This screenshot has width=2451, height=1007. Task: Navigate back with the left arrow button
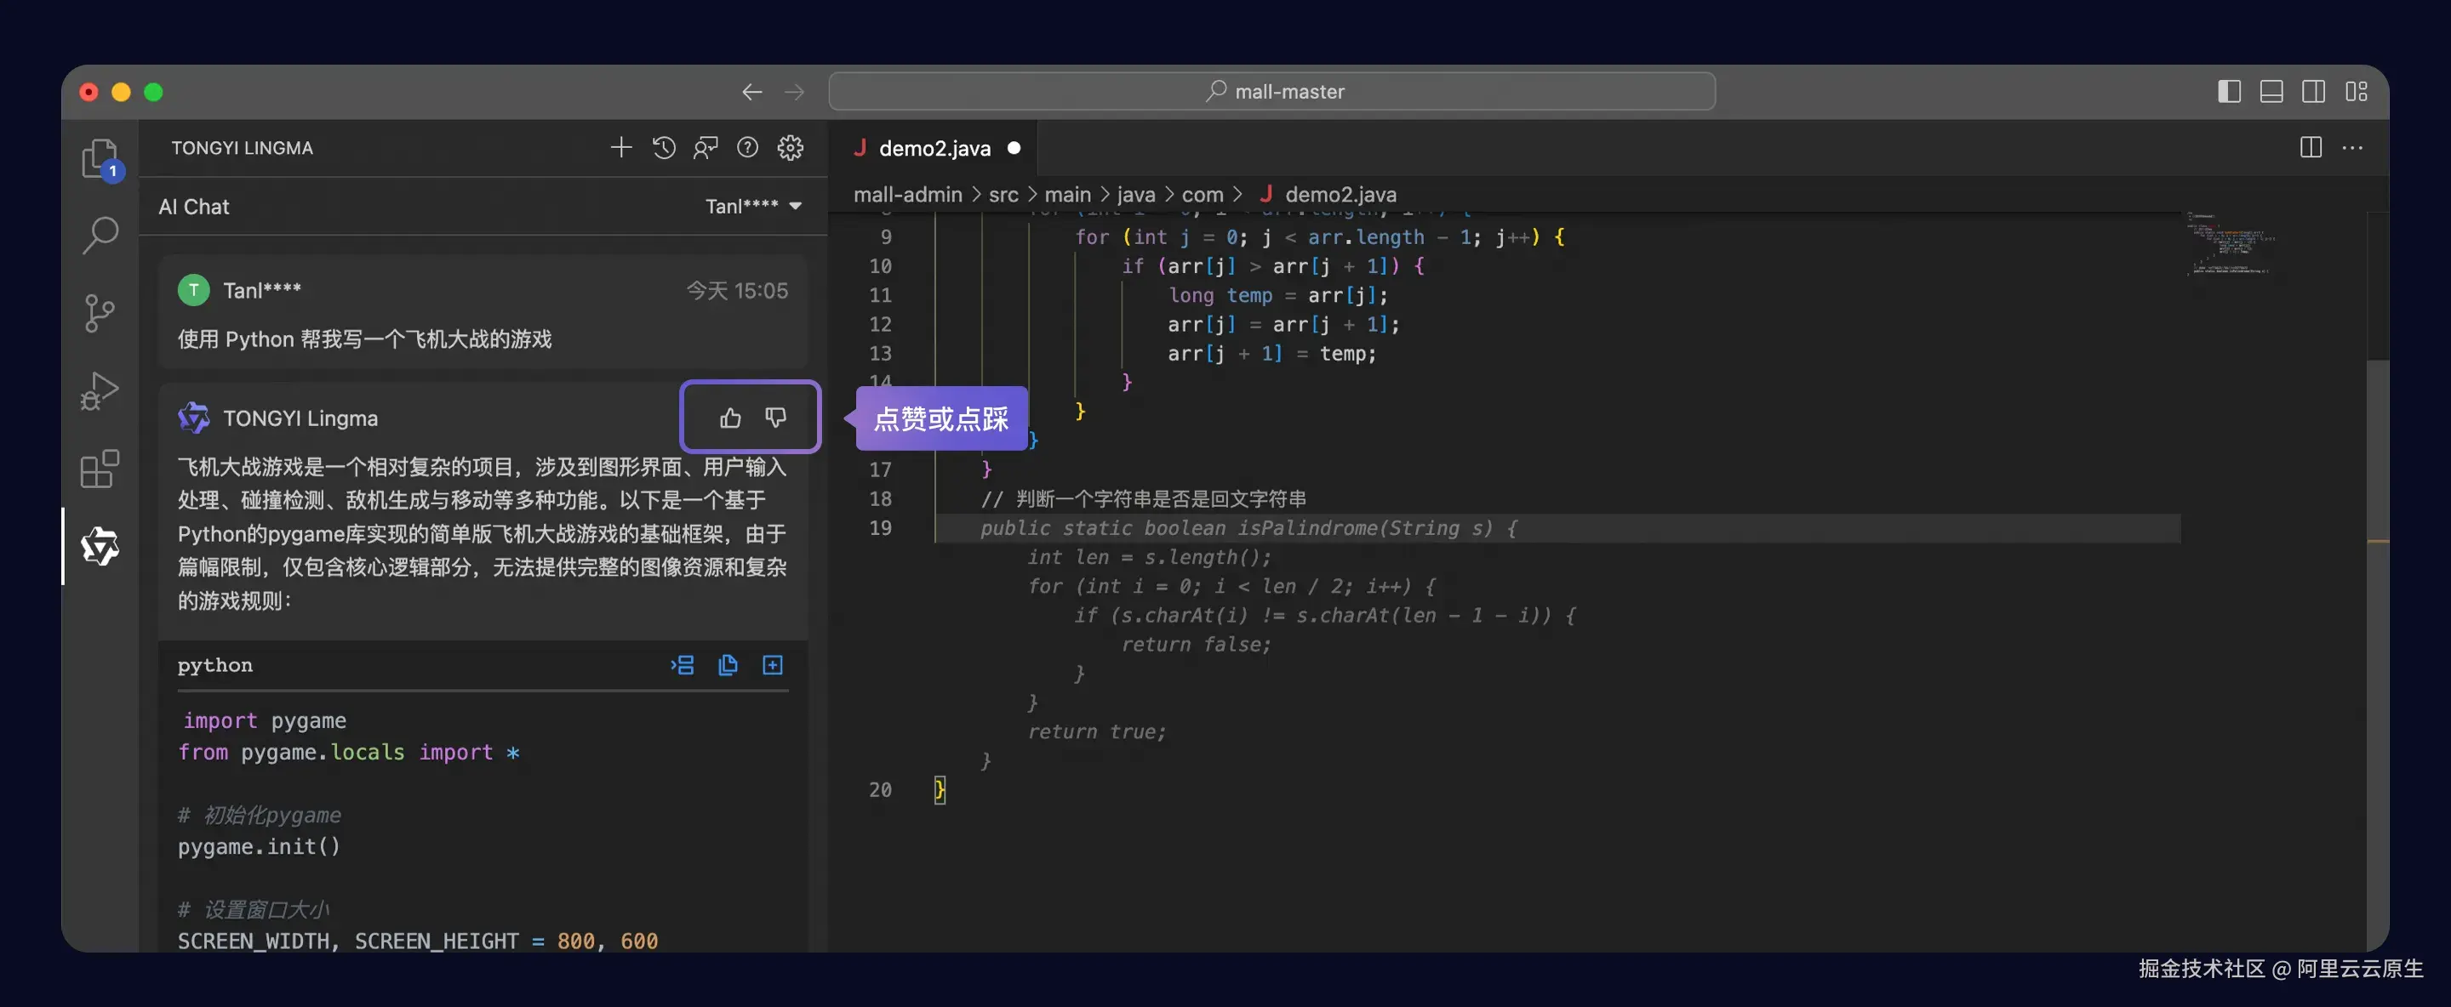[751, 91]
